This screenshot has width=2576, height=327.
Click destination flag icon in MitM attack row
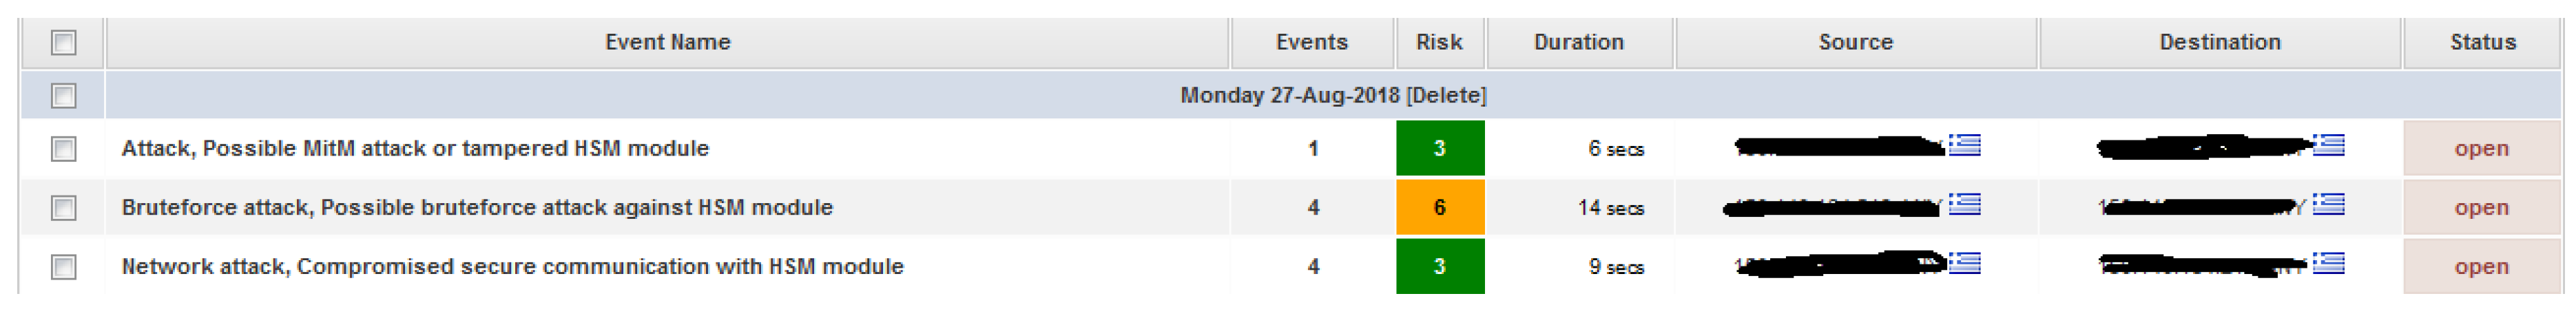2328,146
